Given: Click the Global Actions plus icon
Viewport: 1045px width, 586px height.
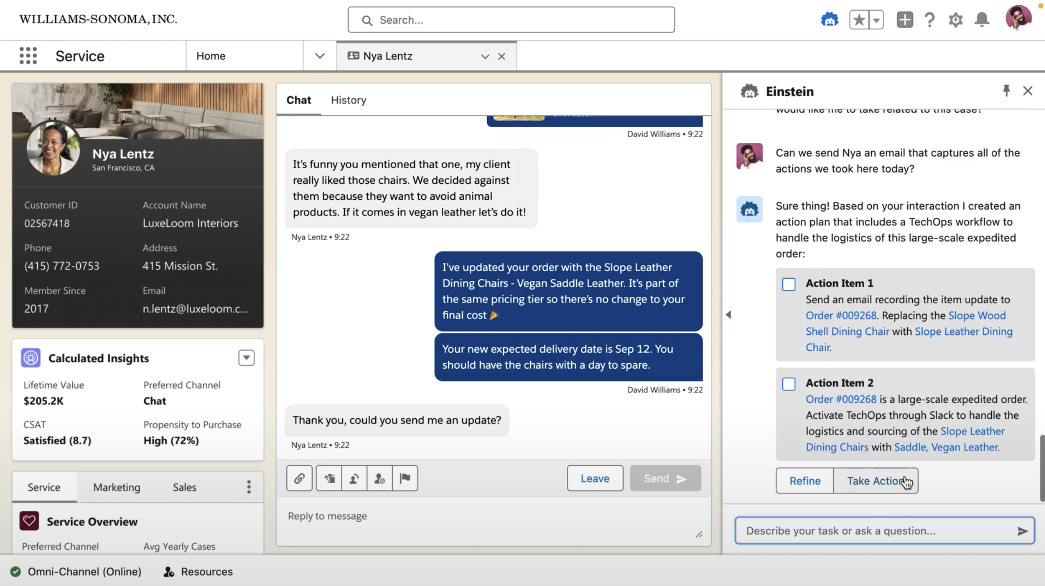Looking at the screenshot, I should 905,19.
